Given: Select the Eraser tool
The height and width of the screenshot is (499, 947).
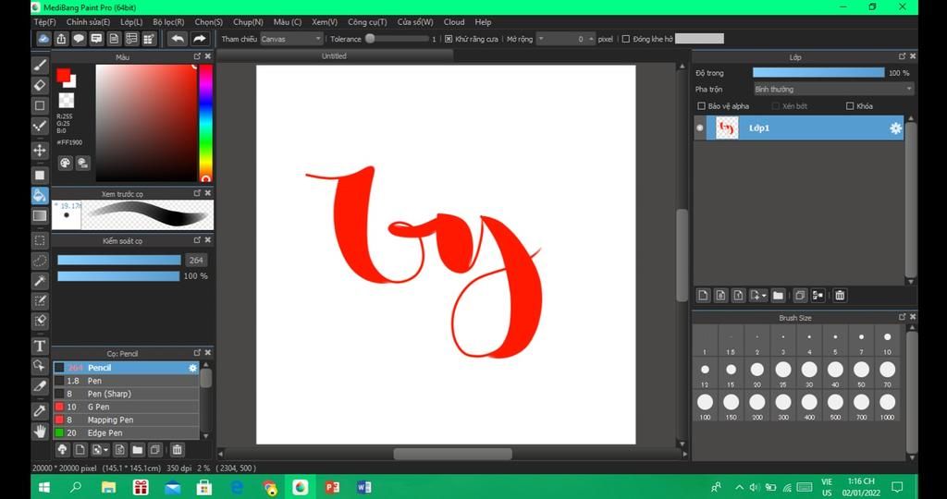Looking at the screenshot, I should (40, 85).
